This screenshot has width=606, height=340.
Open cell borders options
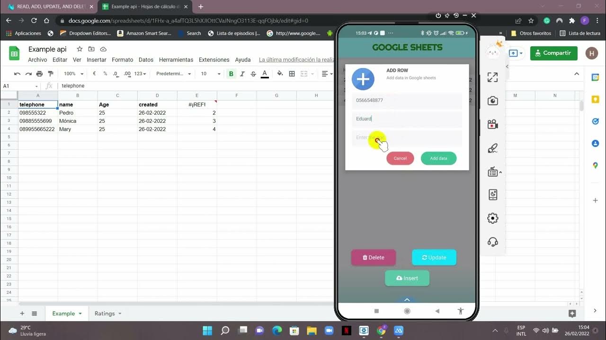(x=292, y=74)
